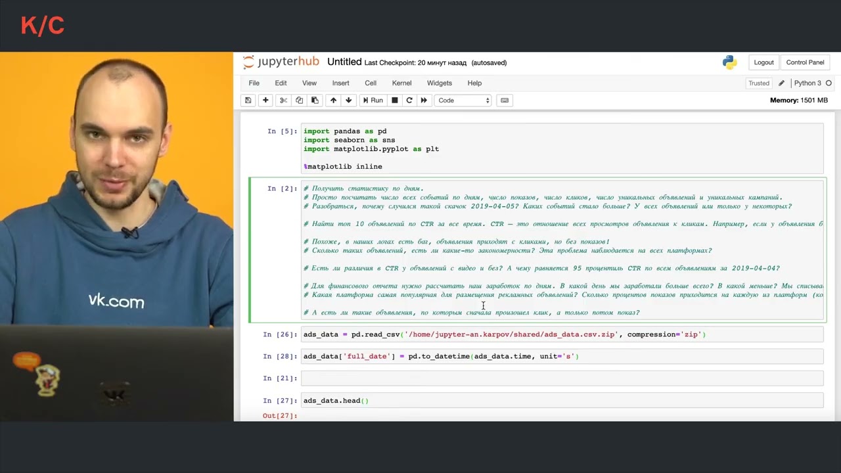Move the selected cell down

(x=349, y=101)
